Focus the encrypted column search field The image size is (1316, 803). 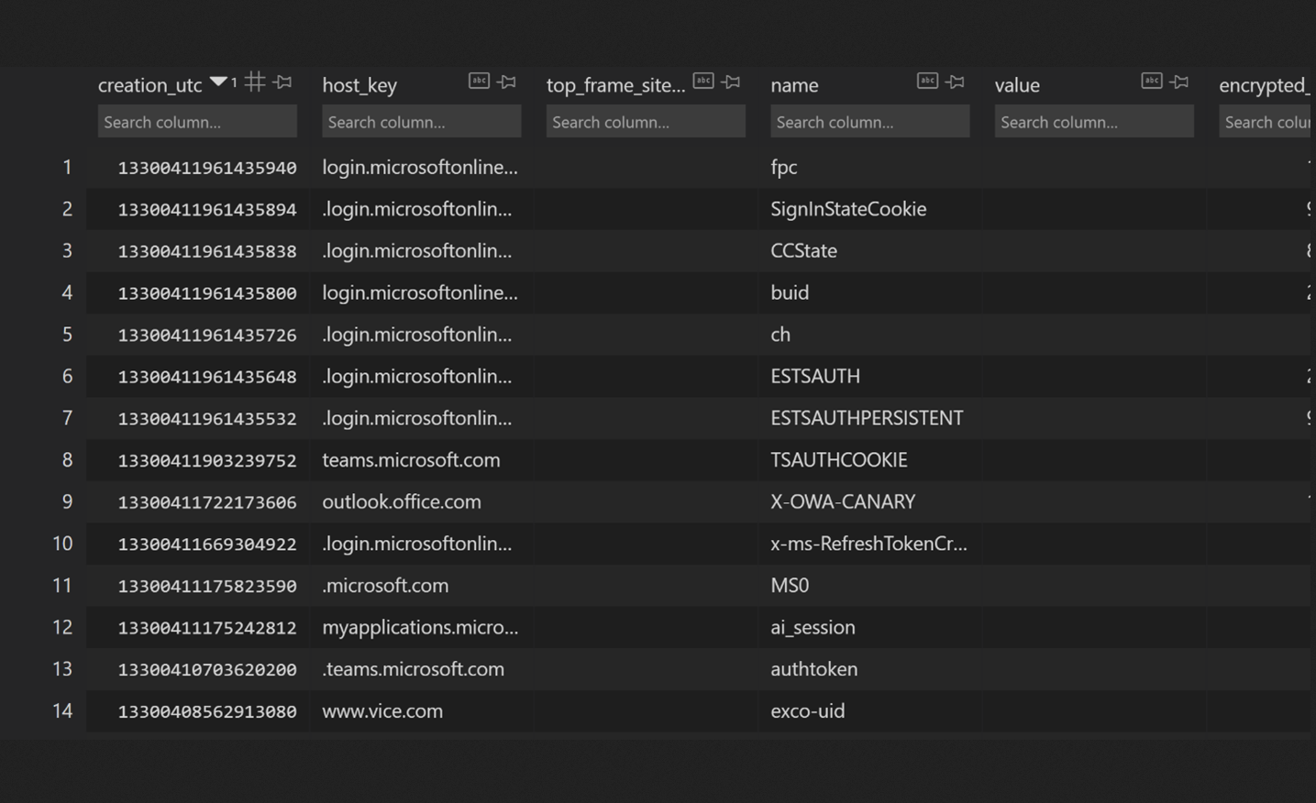[x=1266, y=121]
